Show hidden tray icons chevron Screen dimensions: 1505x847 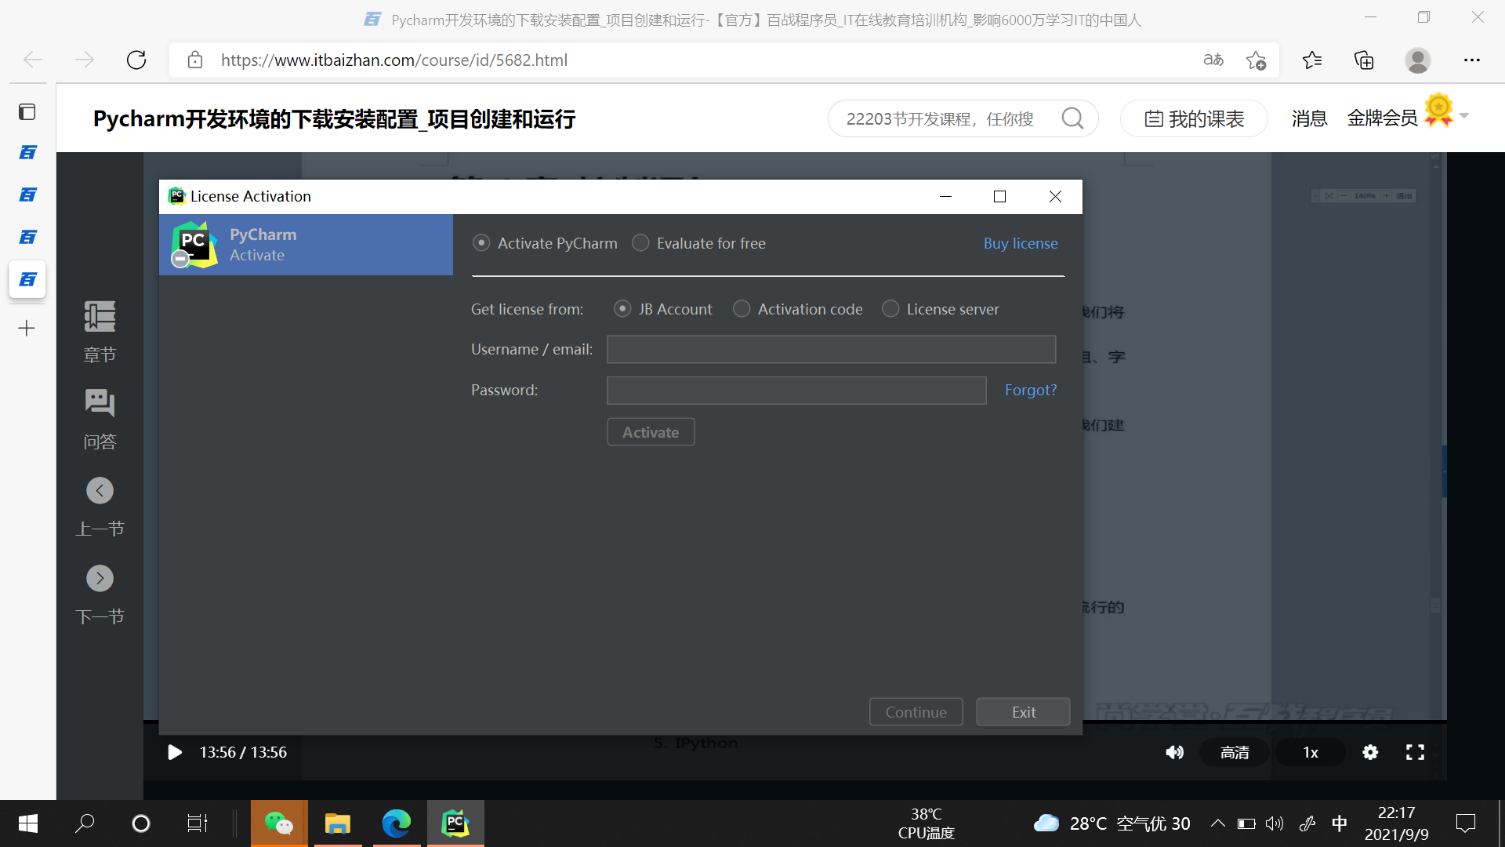[1217, 823]
